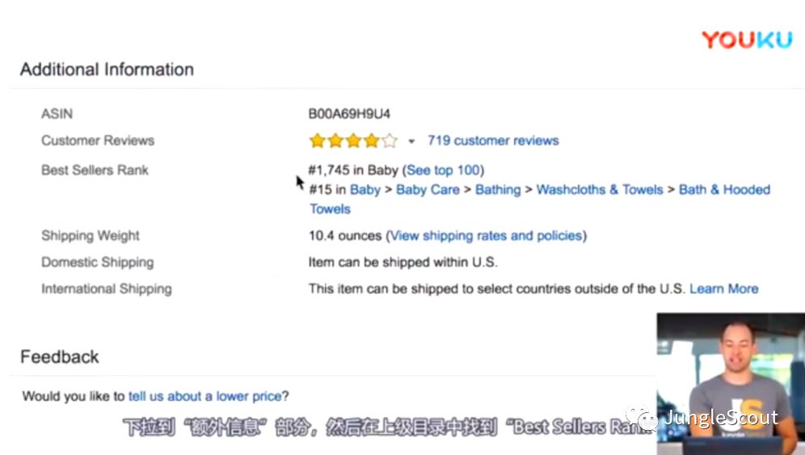Click the Additional Information heading
The image size is (805, 455).
point(107,70)
